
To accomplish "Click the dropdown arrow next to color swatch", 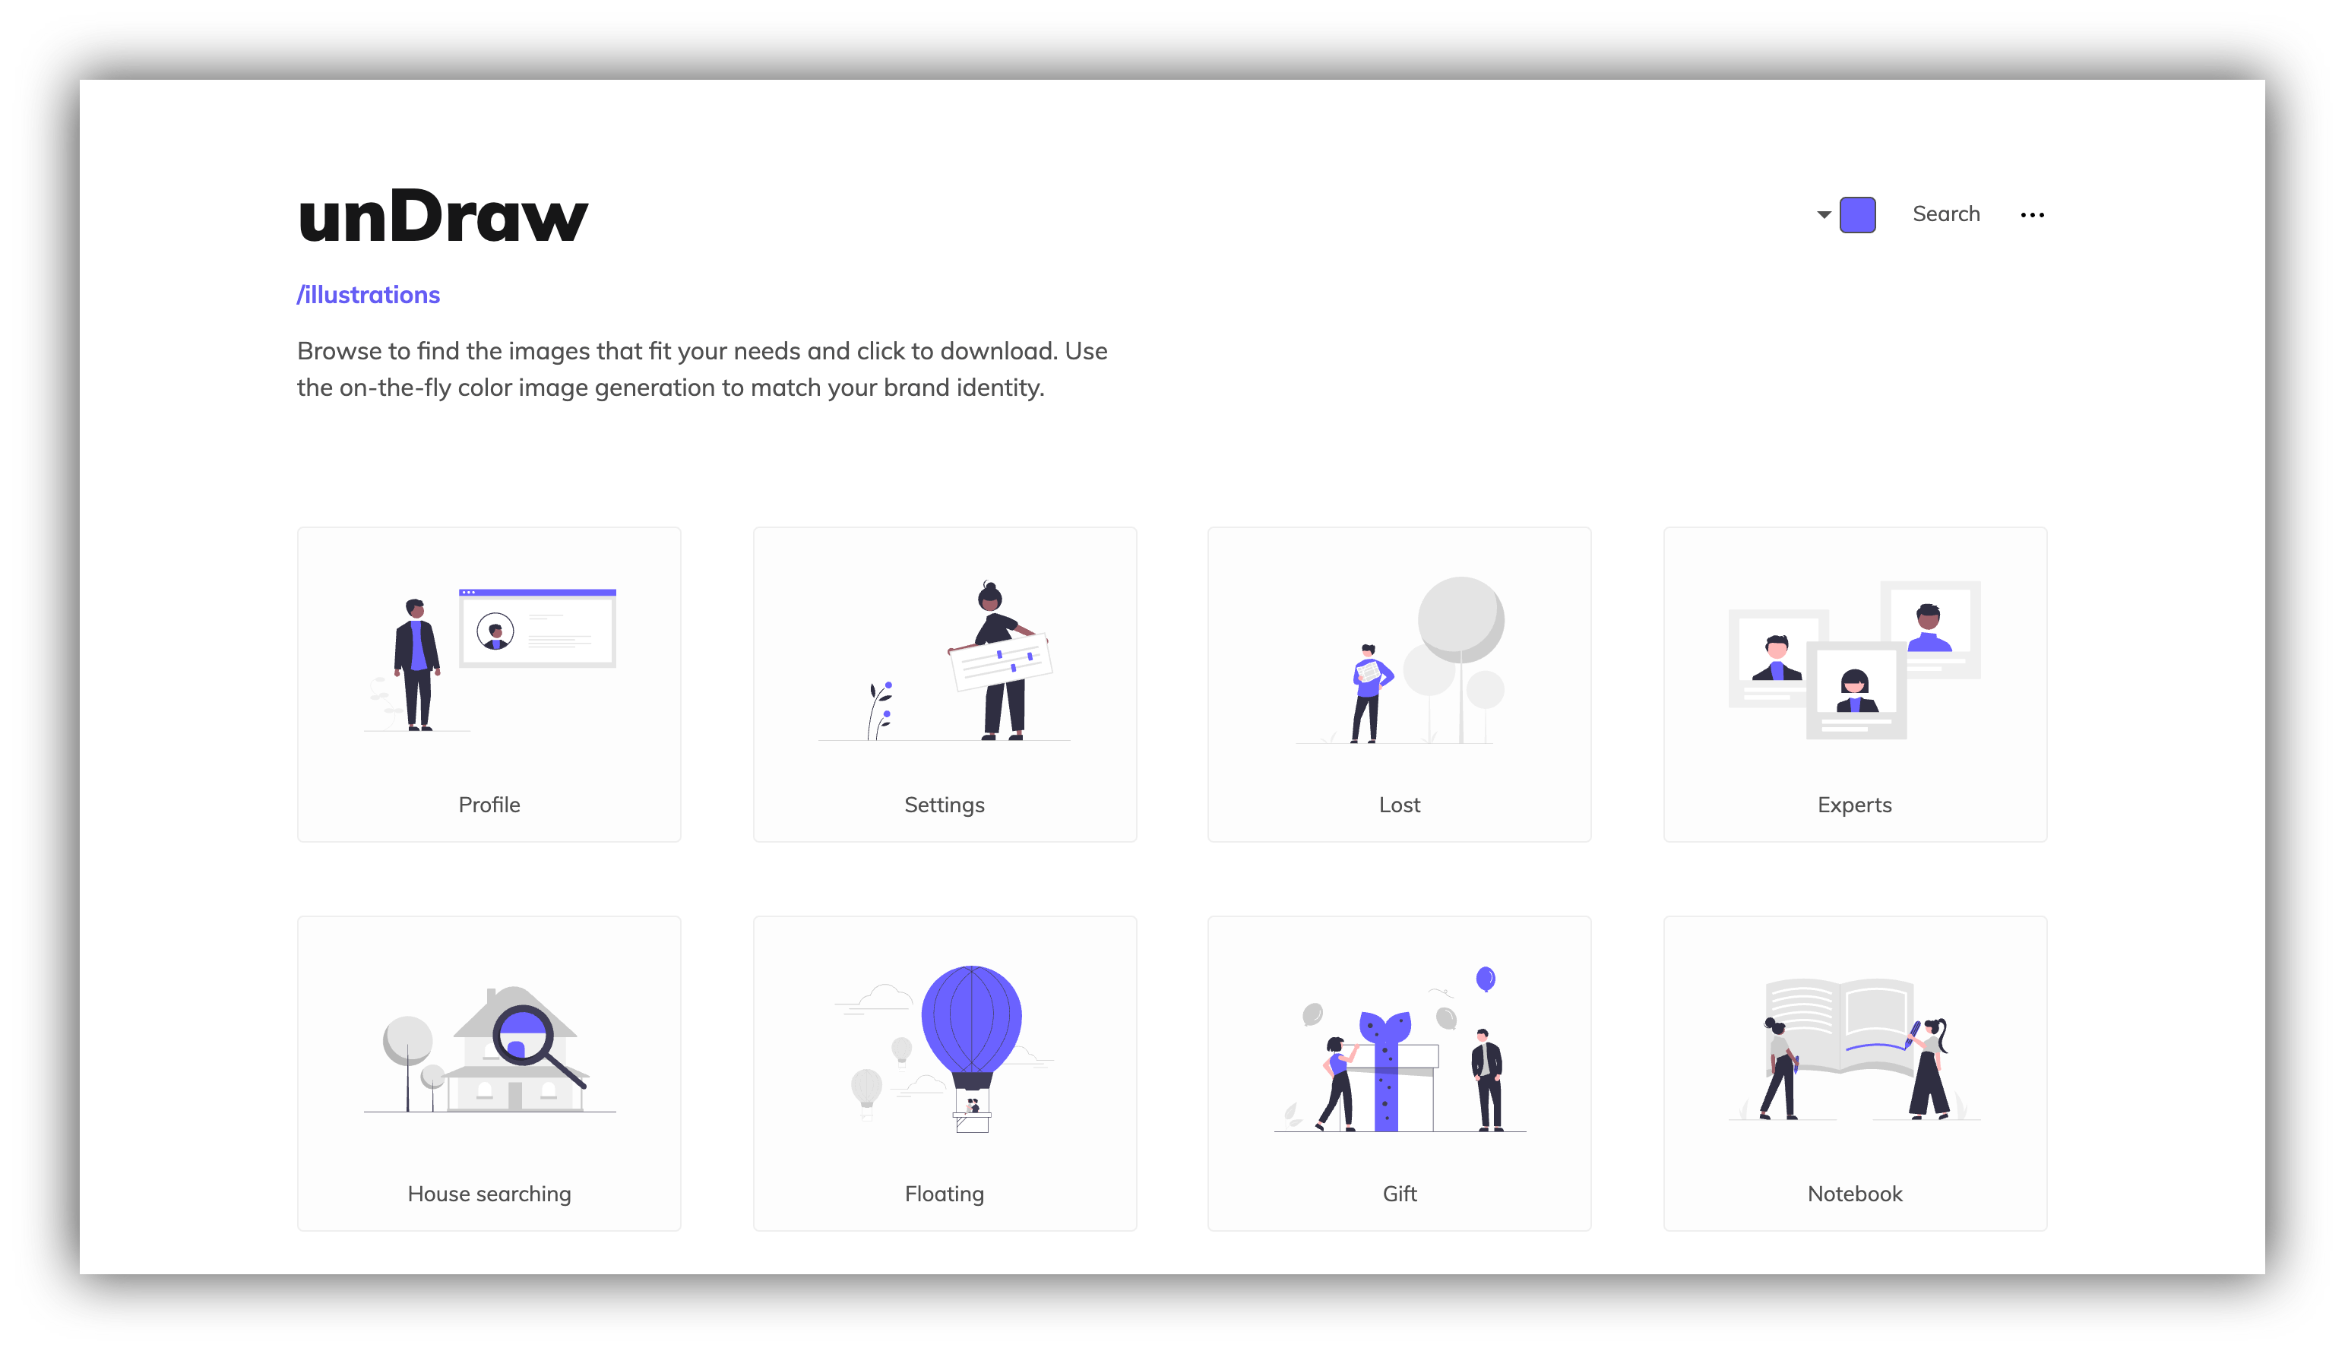I will coord(1824,213).
